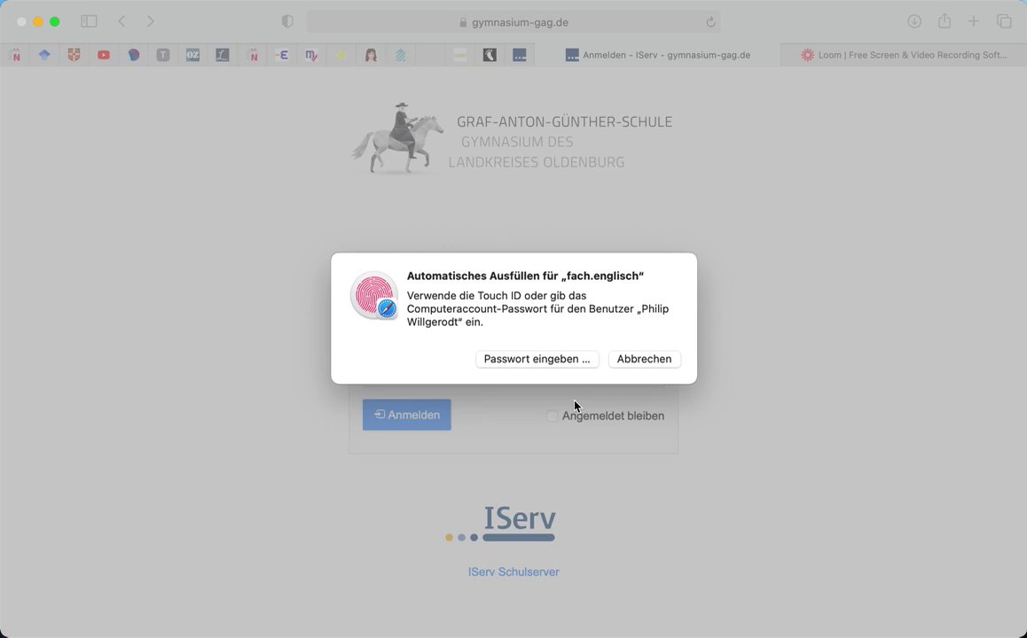Click the Passwort eingeben button

(537, 359)
